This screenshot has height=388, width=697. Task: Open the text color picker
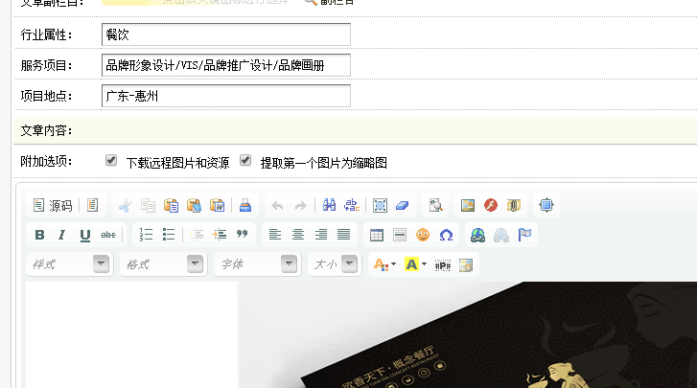[x=384, y=264]
